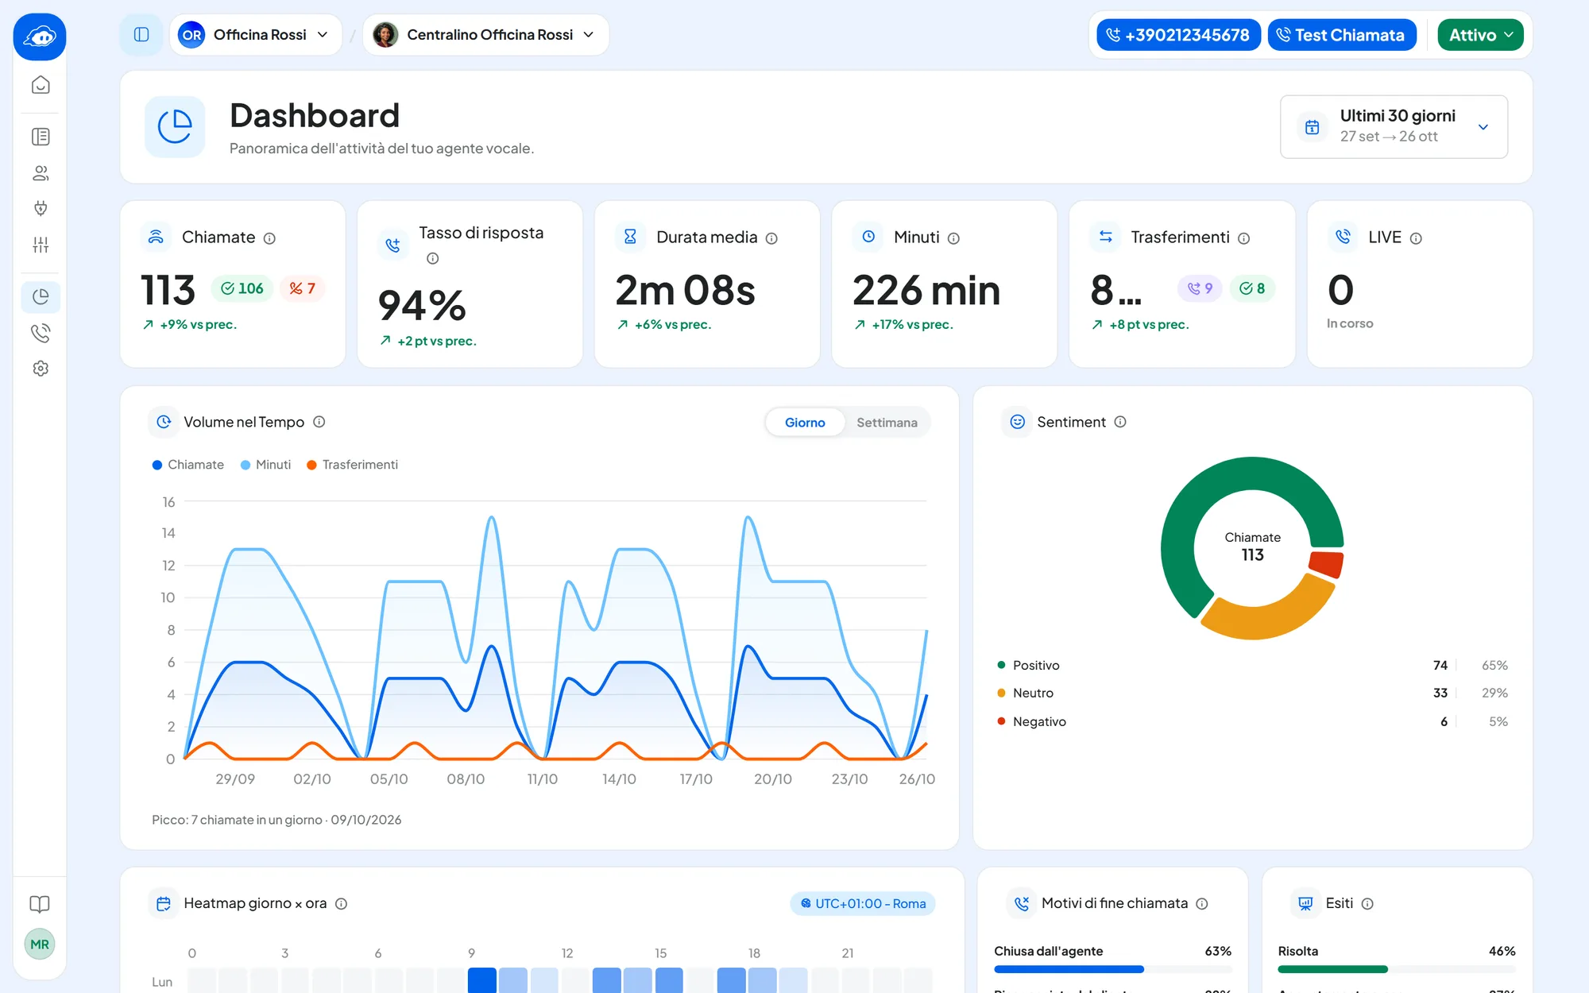Viewport: 1589px width, 993px height.
Task: Toggle Chiamate series in chart legend
Action: (188, 465)
